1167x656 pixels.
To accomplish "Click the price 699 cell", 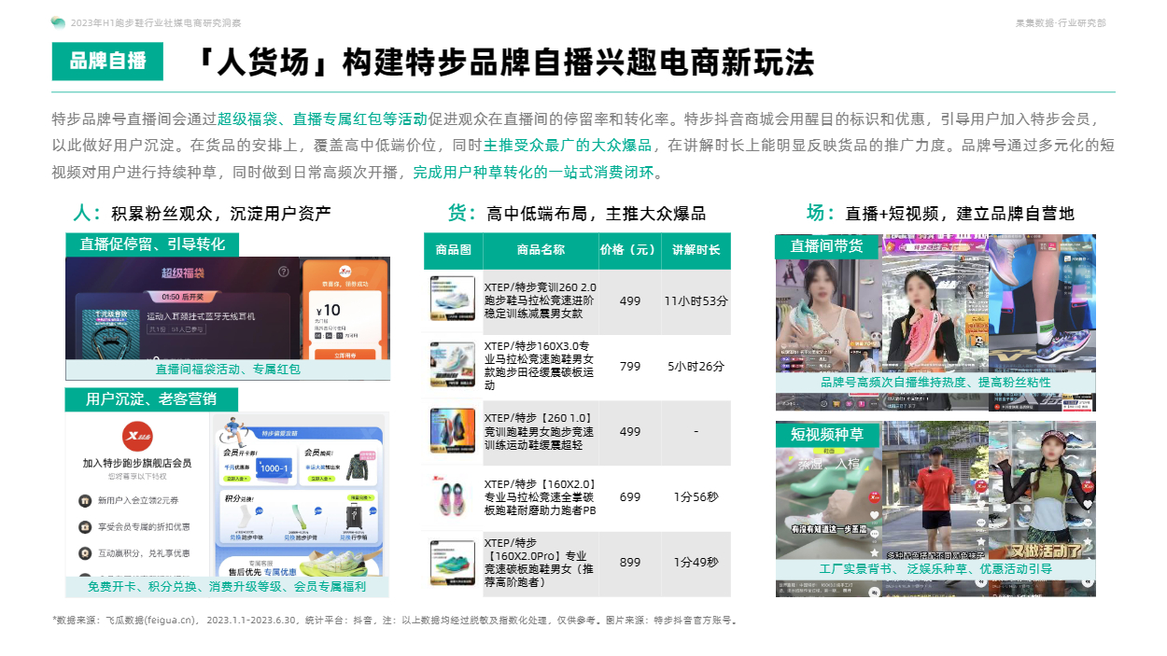I will pos(630,497).
